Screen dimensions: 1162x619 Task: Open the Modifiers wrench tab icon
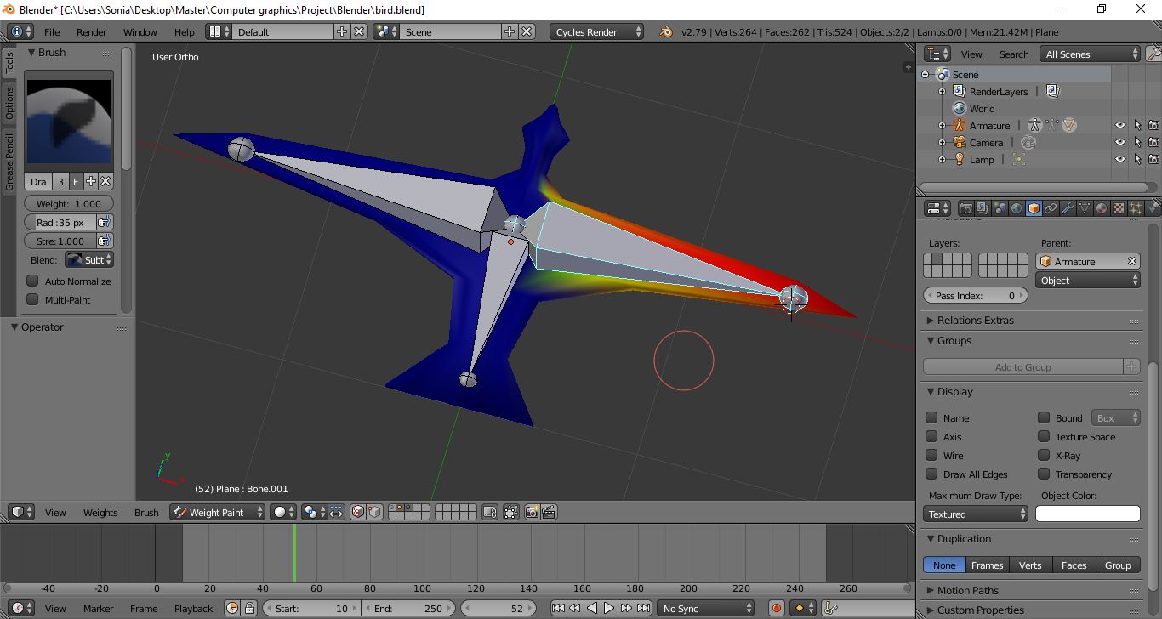pos(1068,208)
